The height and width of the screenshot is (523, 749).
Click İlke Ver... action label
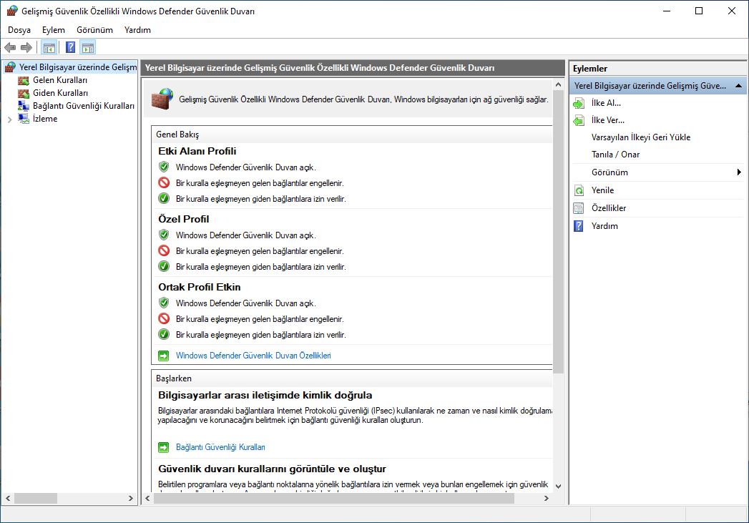(607, 120)
